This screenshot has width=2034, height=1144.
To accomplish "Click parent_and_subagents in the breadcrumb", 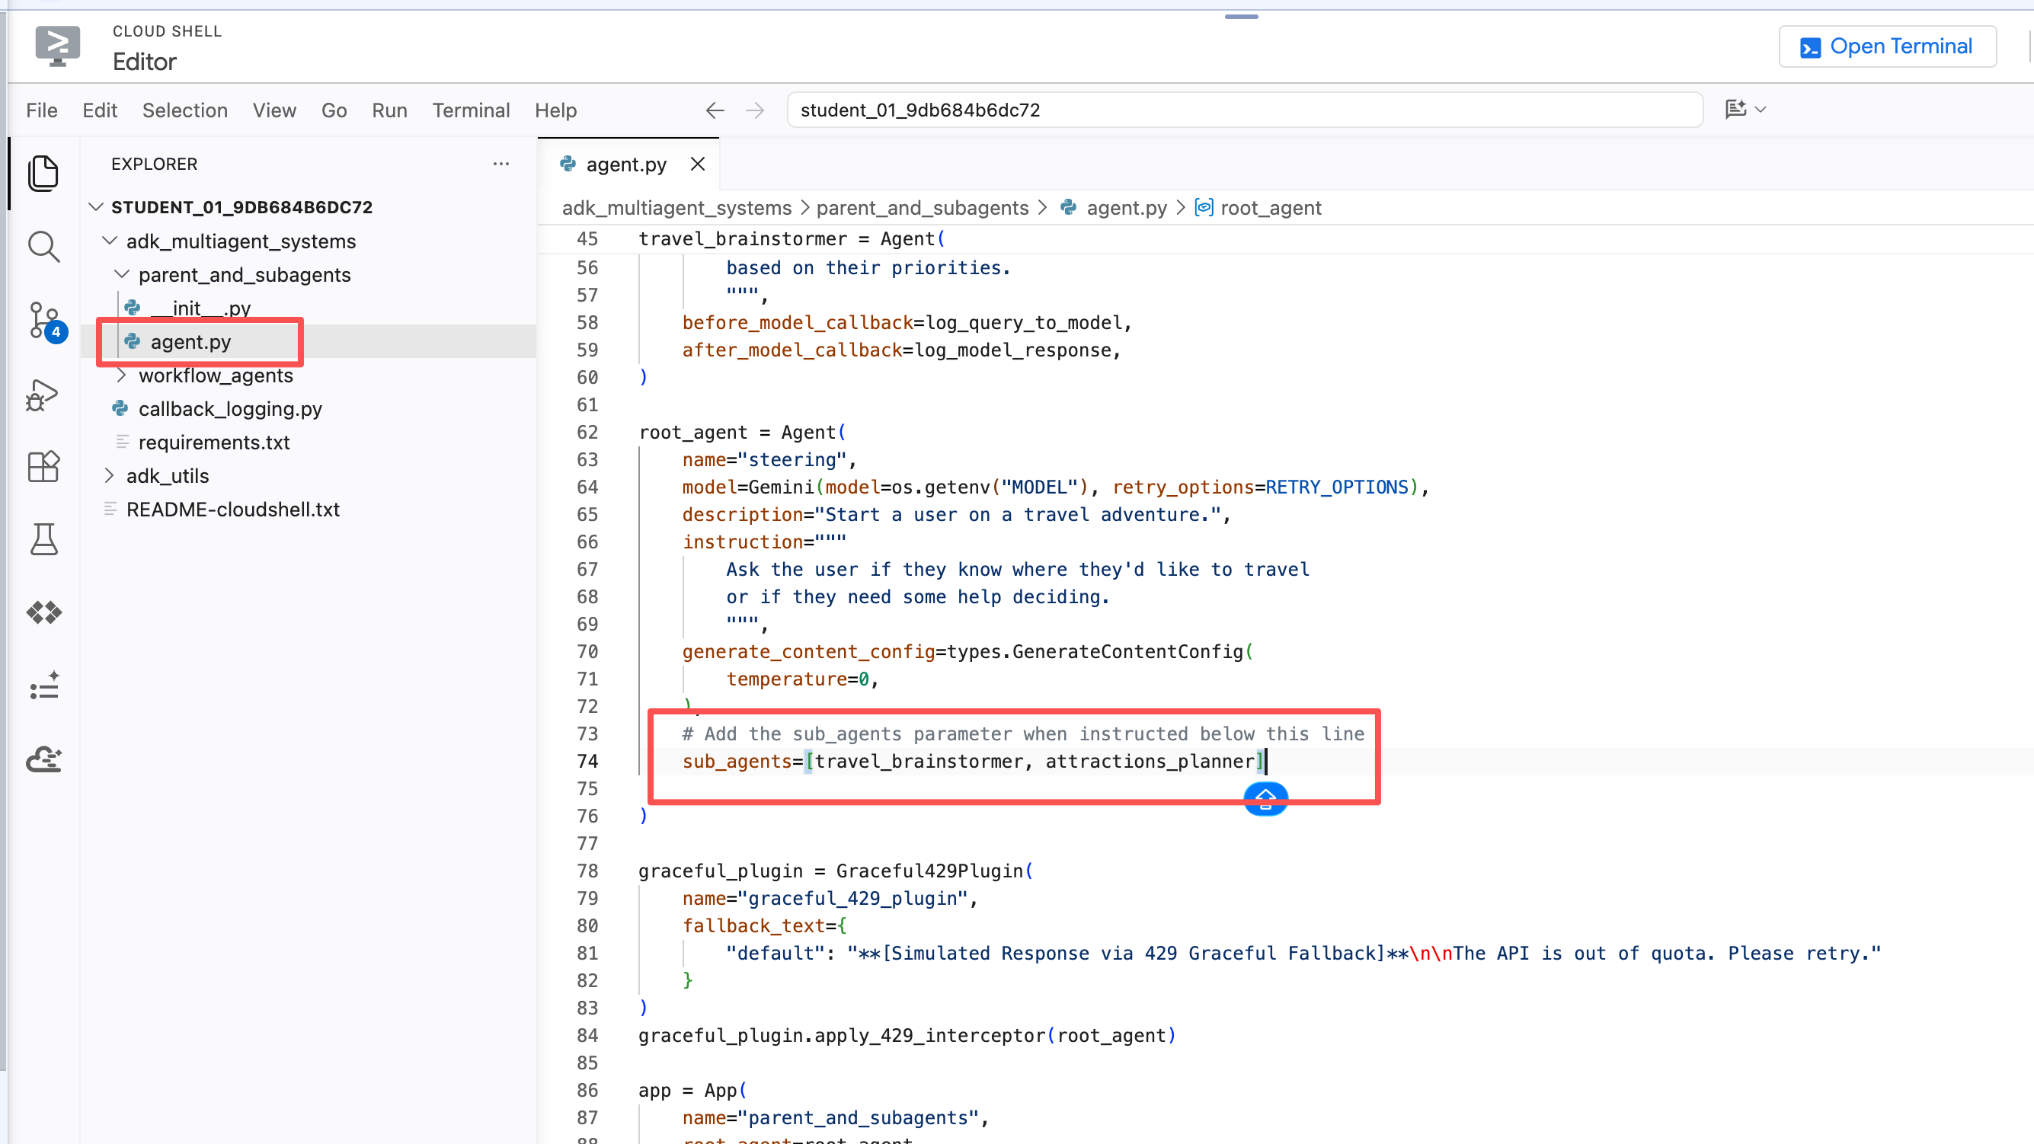I will point(923,208).
